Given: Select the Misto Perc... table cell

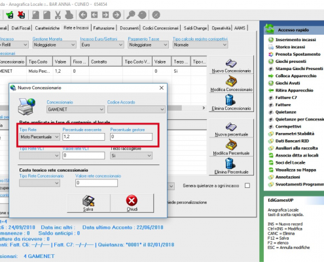Looking at the screenshot, I should (x=39, y=71).
